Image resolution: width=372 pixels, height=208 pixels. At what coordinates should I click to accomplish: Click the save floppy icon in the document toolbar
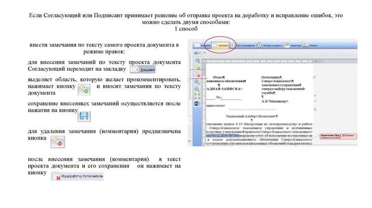[196, 53]
